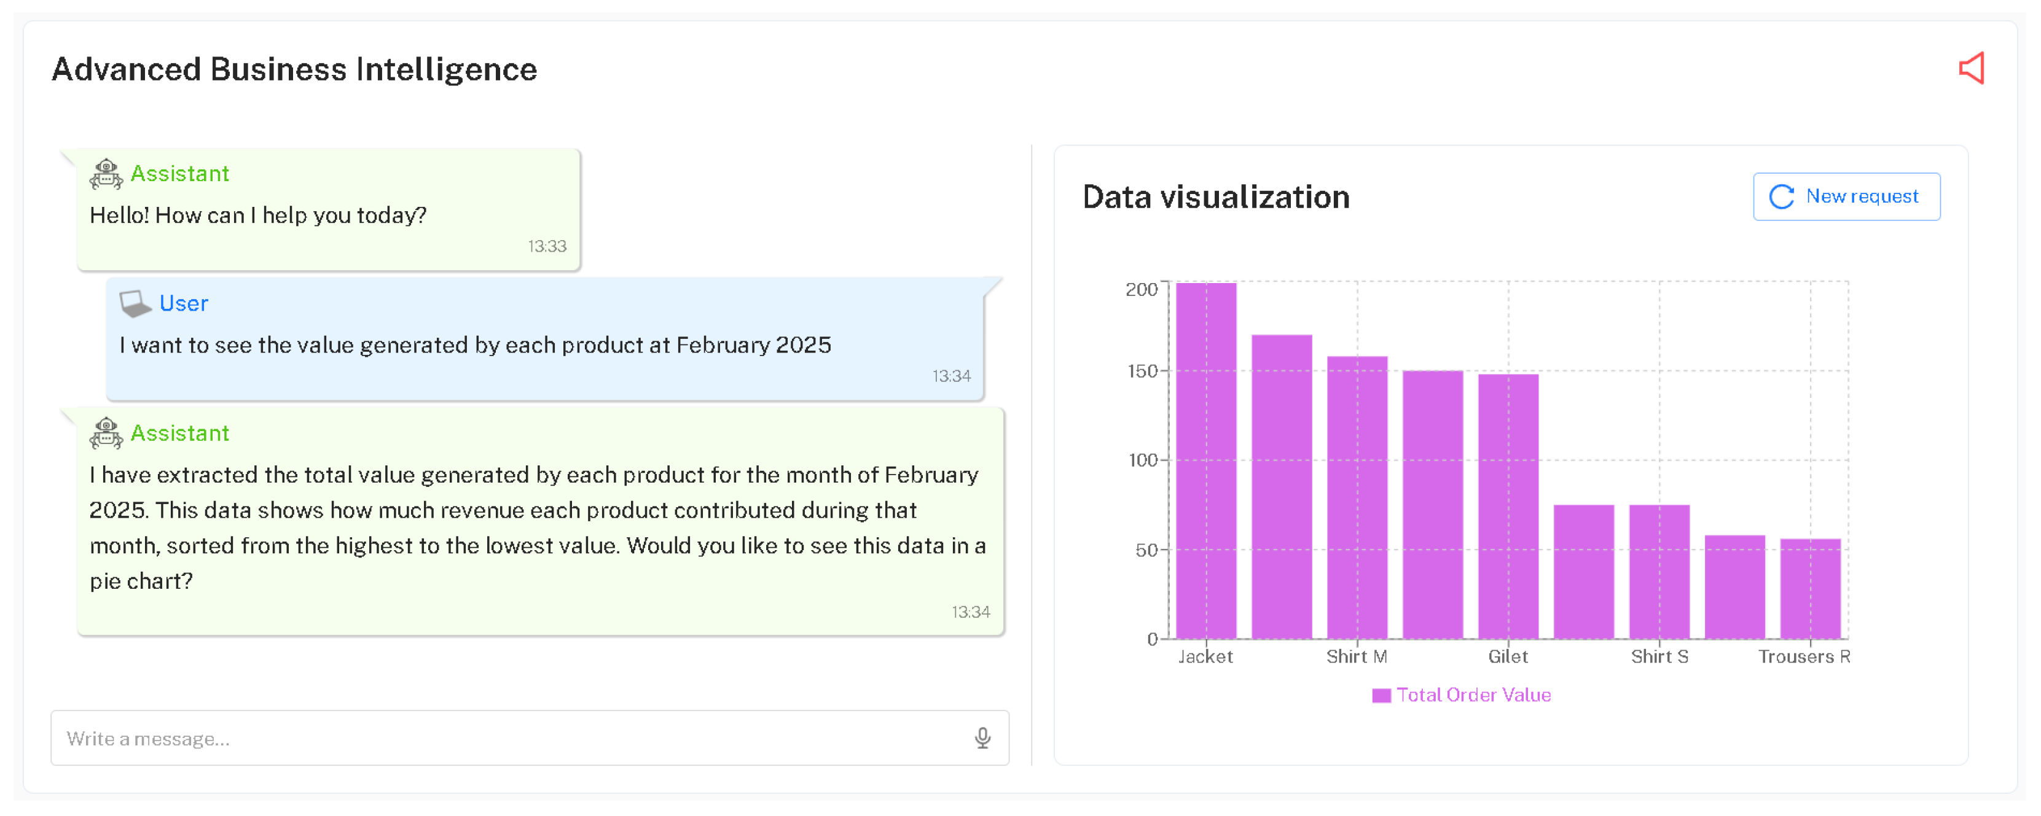Click second Assistant robot avatar icon
2041x816 pixels.
pos(106,433)
